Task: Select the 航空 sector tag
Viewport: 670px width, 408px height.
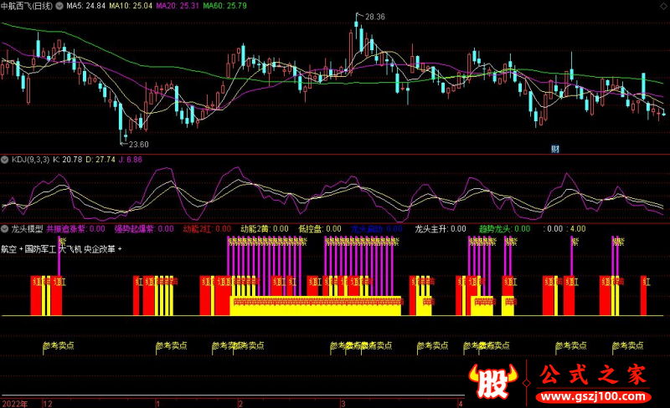Action: (8, 249)
